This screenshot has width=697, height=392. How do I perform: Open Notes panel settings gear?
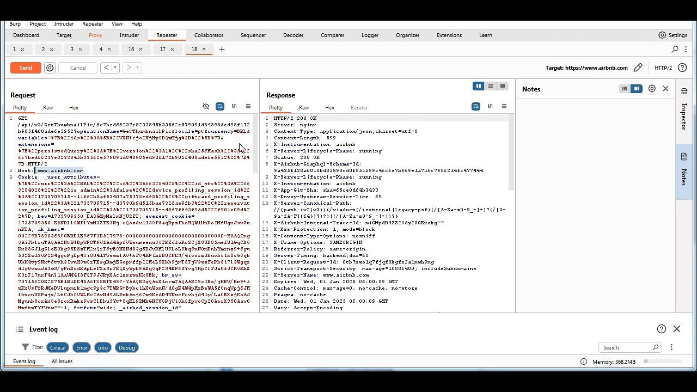click(652, 89)
